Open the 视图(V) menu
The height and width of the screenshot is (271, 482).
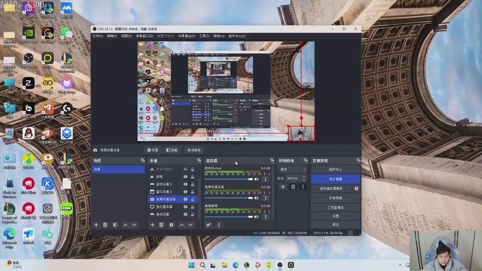(x=127, y=36)
